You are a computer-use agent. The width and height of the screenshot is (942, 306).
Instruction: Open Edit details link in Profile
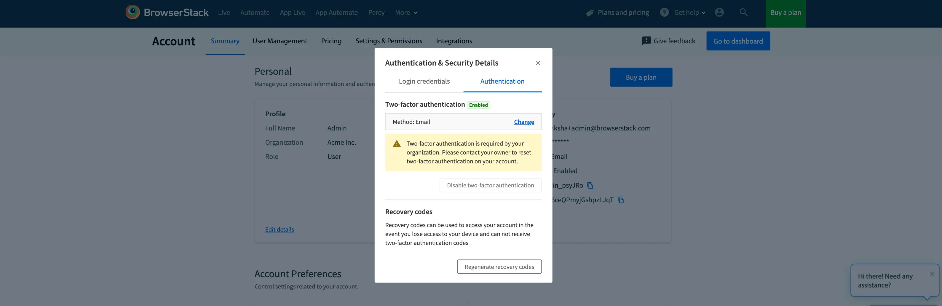pos(280,230)
